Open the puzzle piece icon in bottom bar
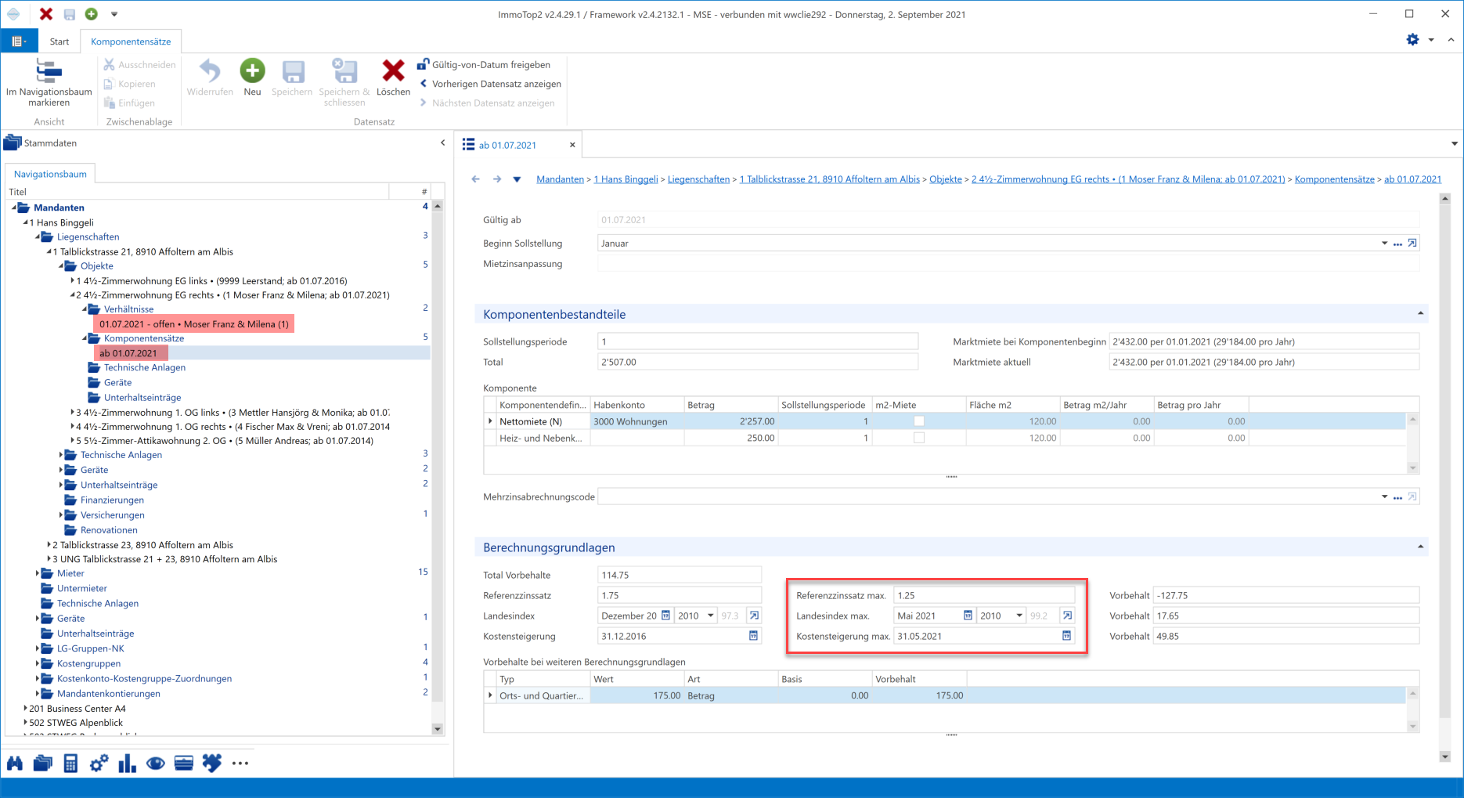The height and width of the screenshot is (798, 1464). tap(212, 764)
